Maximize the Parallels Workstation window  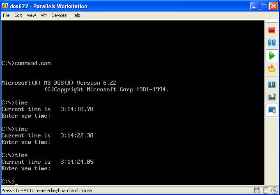(x=264, y=6)
